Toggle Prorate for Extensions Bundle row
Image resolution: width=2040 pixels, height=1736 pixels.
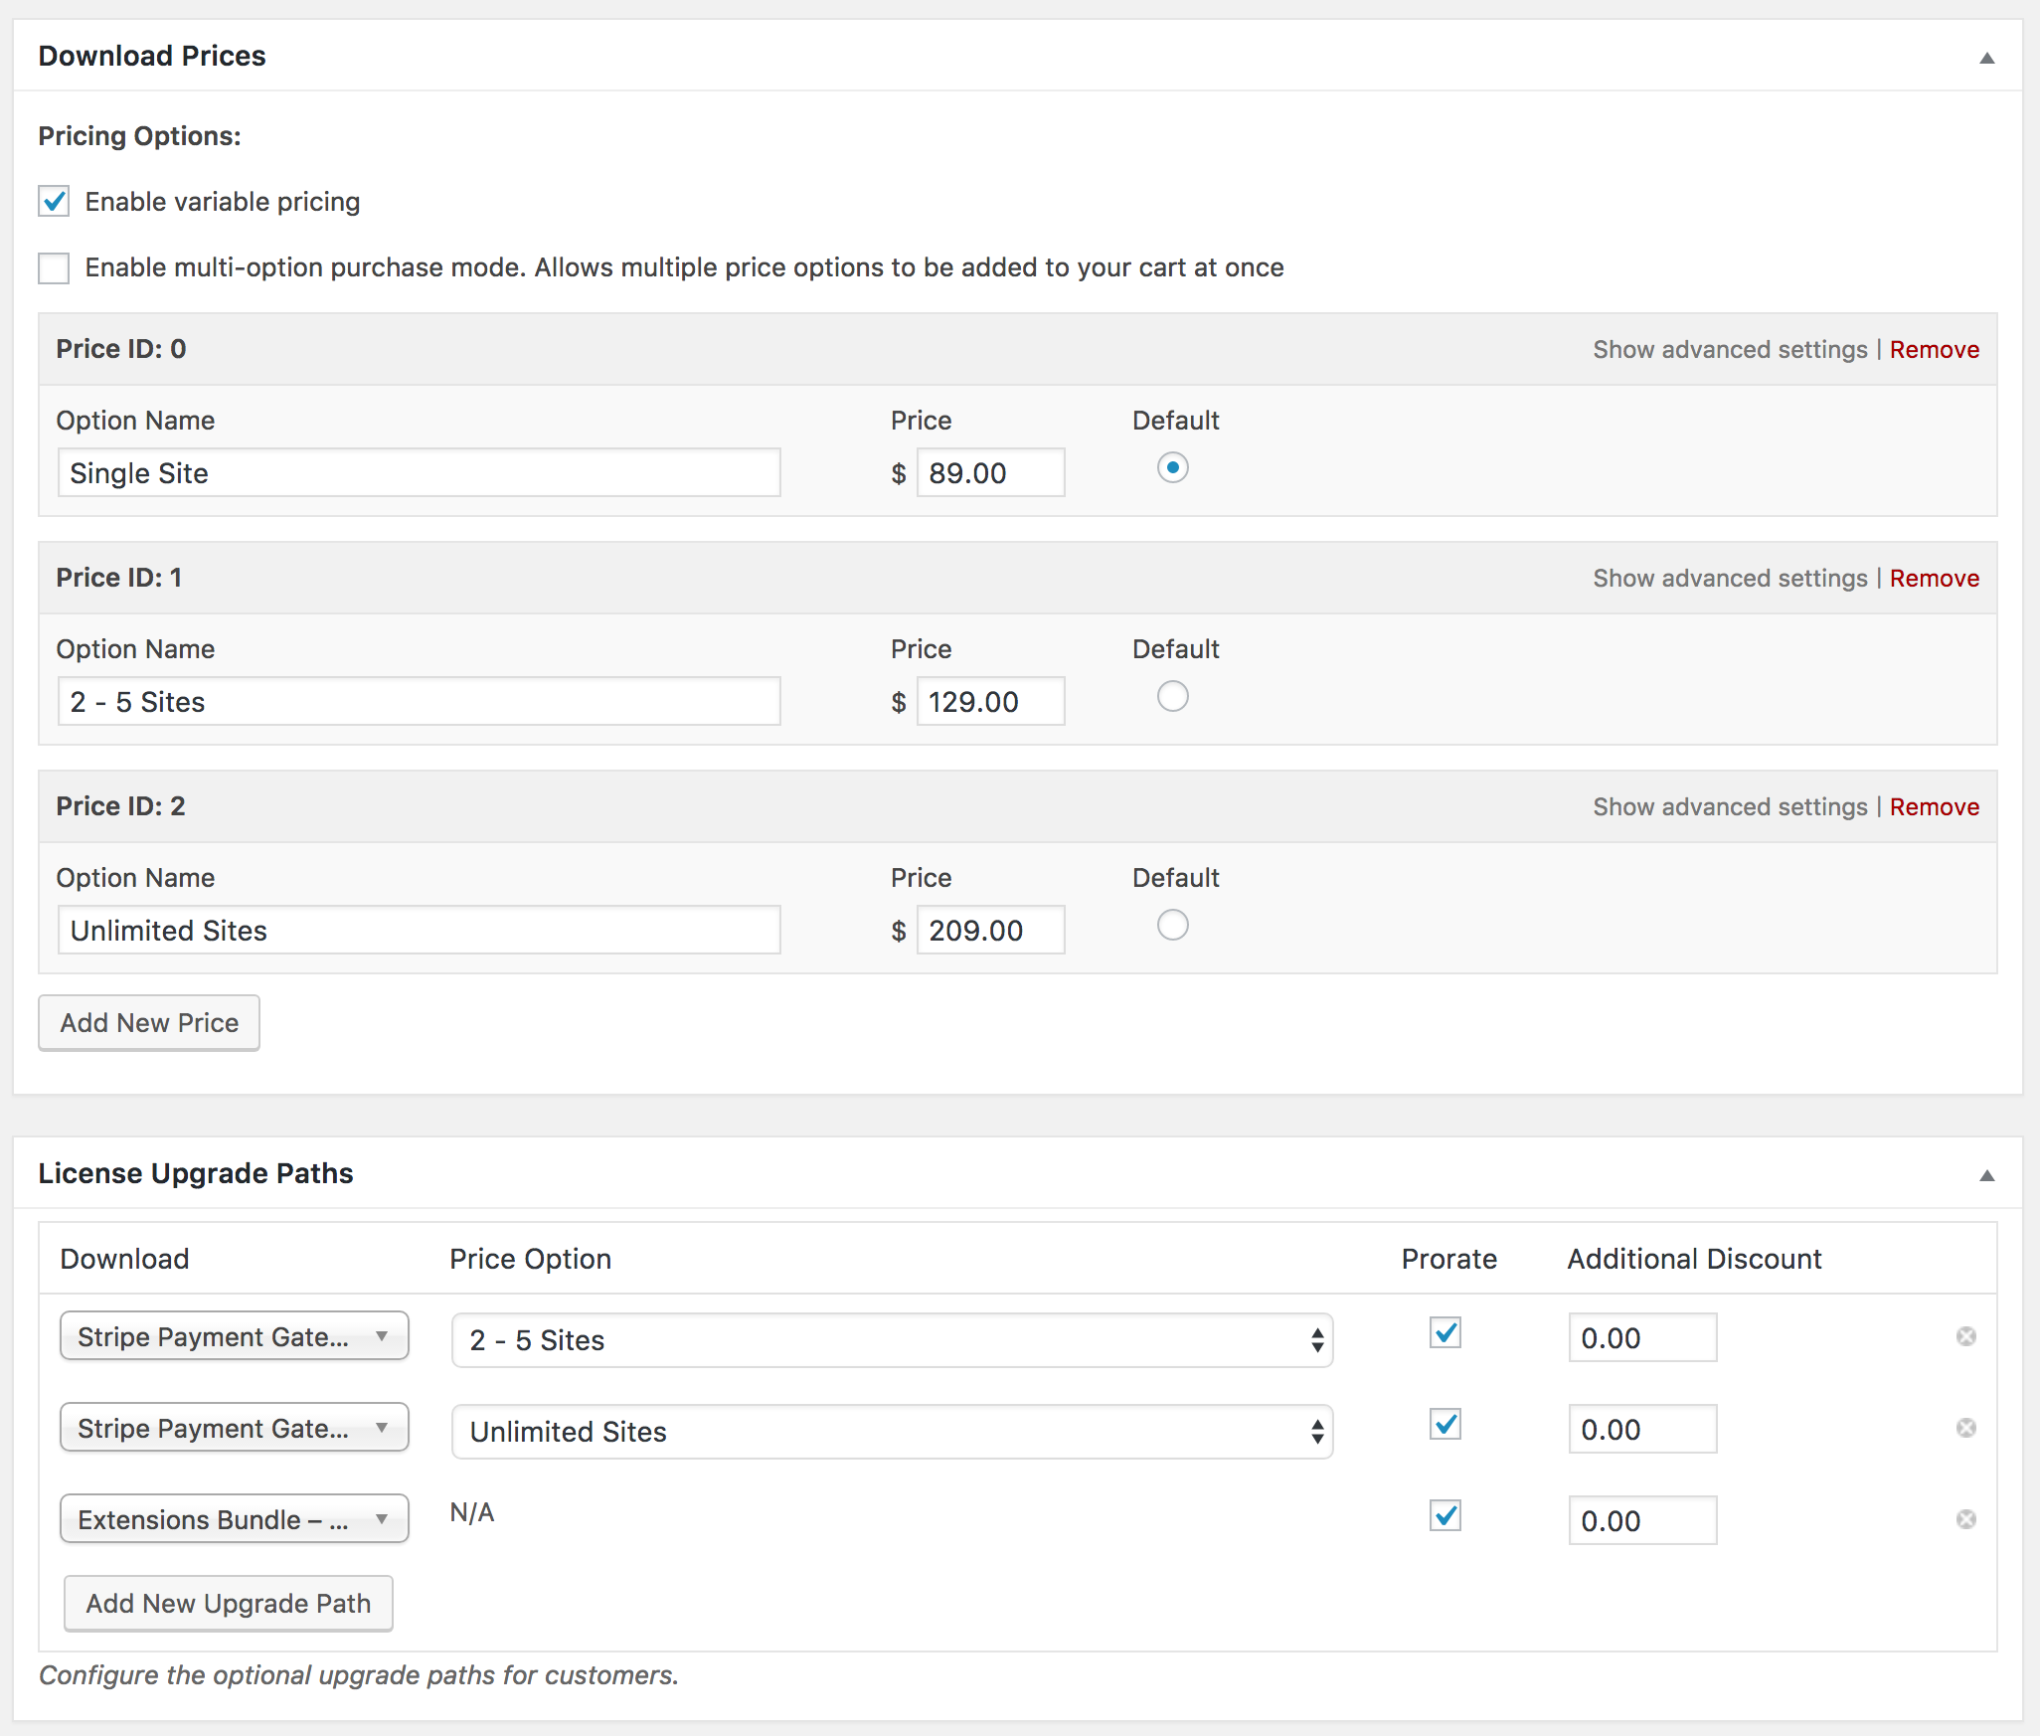(1445, 1515)
